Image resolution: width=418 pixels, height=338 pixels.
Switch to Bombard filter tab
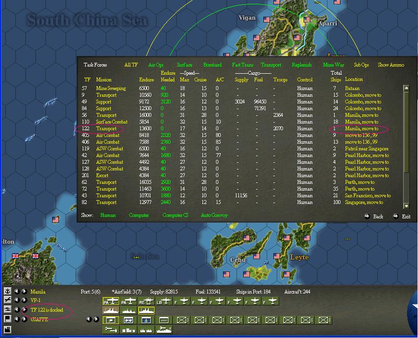pos(212,65)
